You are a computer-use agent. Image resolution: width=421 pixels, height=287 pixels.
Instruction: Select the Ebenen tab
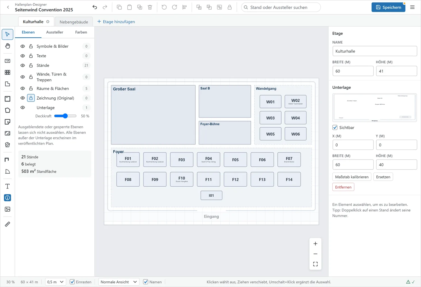coord(28,32)
